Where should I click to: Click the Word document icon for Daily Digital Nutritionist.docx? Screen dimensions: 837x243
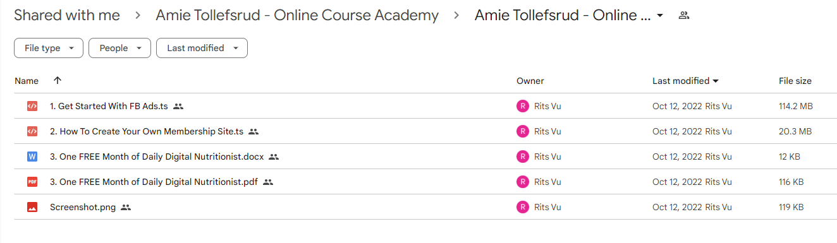coord(32,157)
